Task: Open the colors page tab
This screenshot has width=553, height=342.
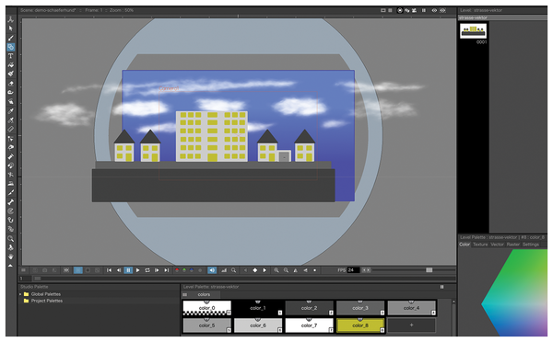Action: [204, 294]
